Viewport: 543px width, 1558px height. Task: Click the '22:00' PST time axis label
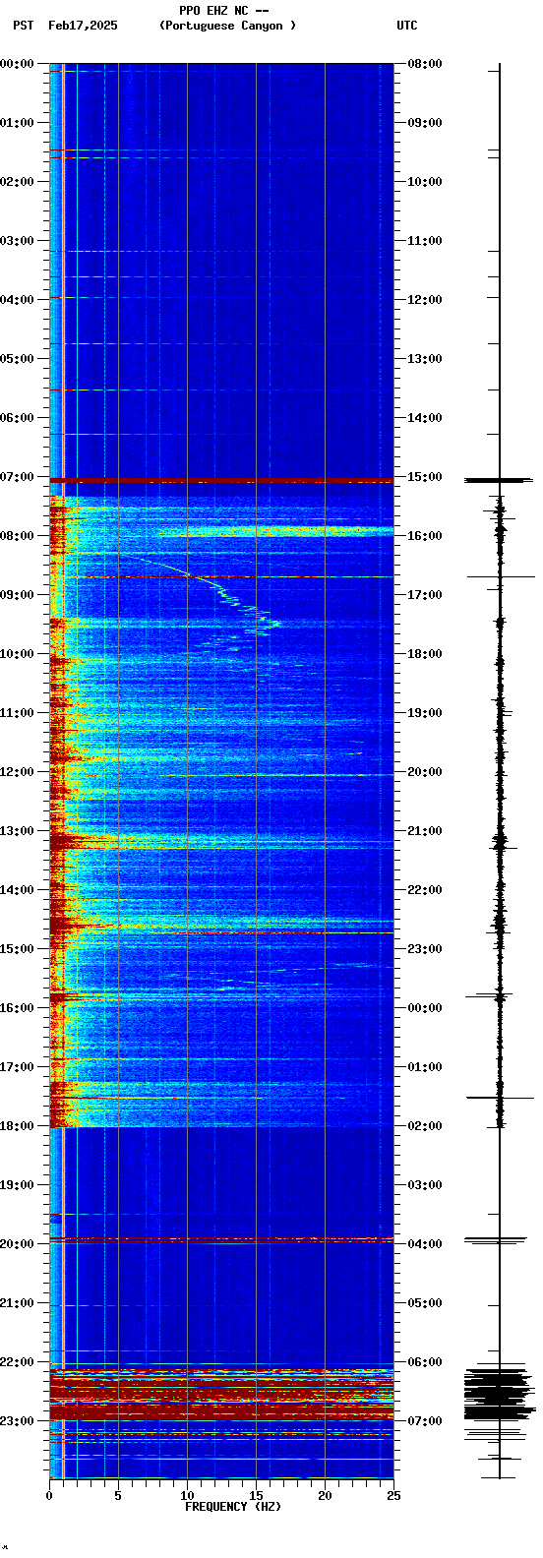pos(18,1362)
